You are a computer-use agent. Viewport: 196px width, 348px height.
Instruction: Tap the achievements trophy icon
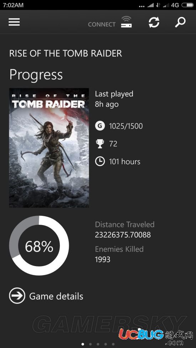(x=100, y=144)
